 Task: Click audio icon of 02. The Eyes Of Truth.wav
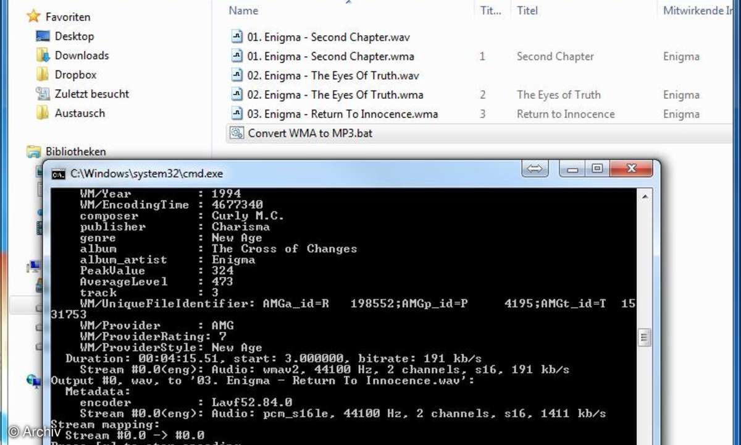coord(237,75)
